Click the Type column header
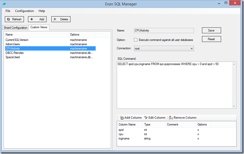The width and height of the screenshot is (244, 154). coord(154,125)
